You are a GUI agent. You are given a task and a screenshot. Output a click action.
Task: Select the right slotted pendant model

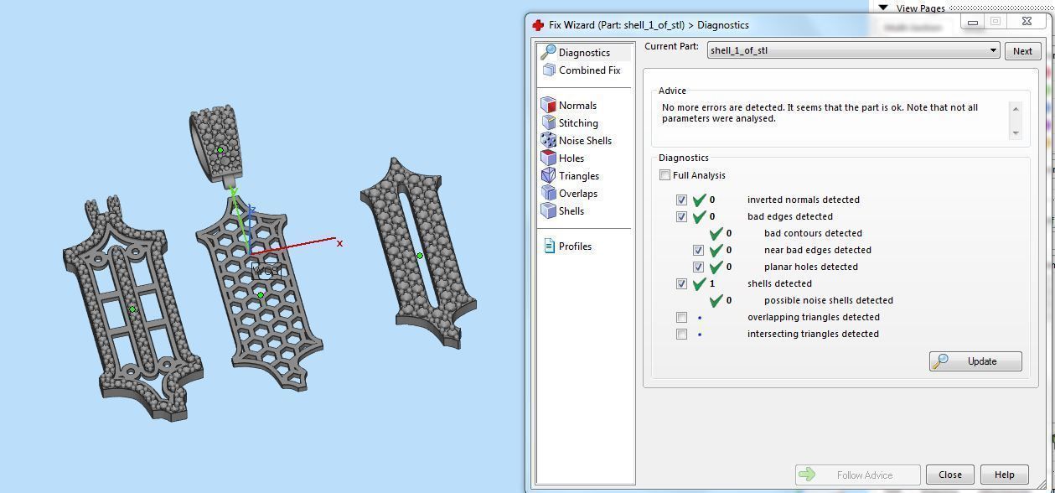[x=419, y=255]
